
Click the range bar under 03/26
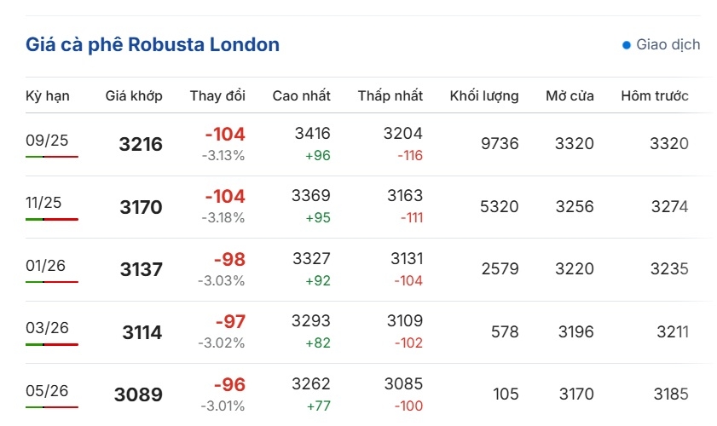(x=52, y=345)
